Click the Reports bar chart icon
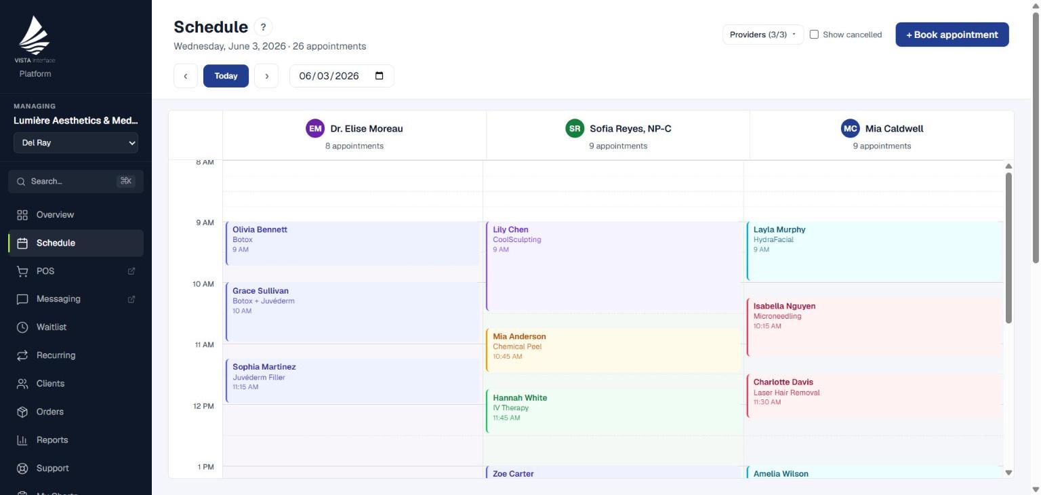This screenshot has width=1041, height=495. 22,440
